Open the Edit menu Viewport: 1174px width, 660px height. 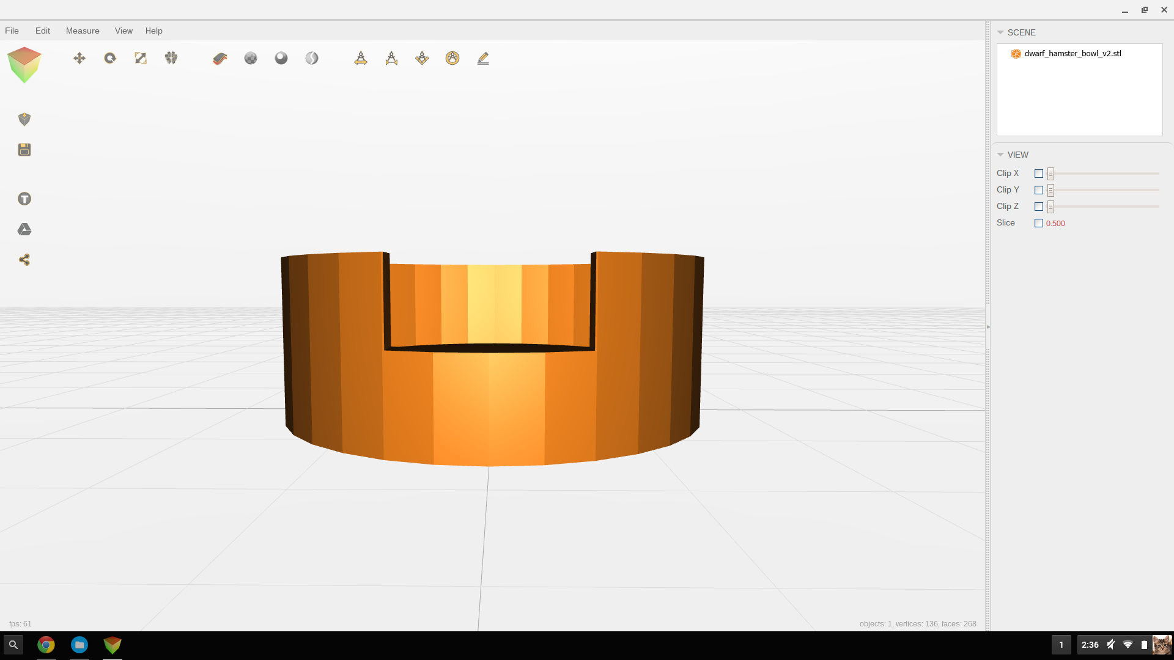[x=43, y=31]
